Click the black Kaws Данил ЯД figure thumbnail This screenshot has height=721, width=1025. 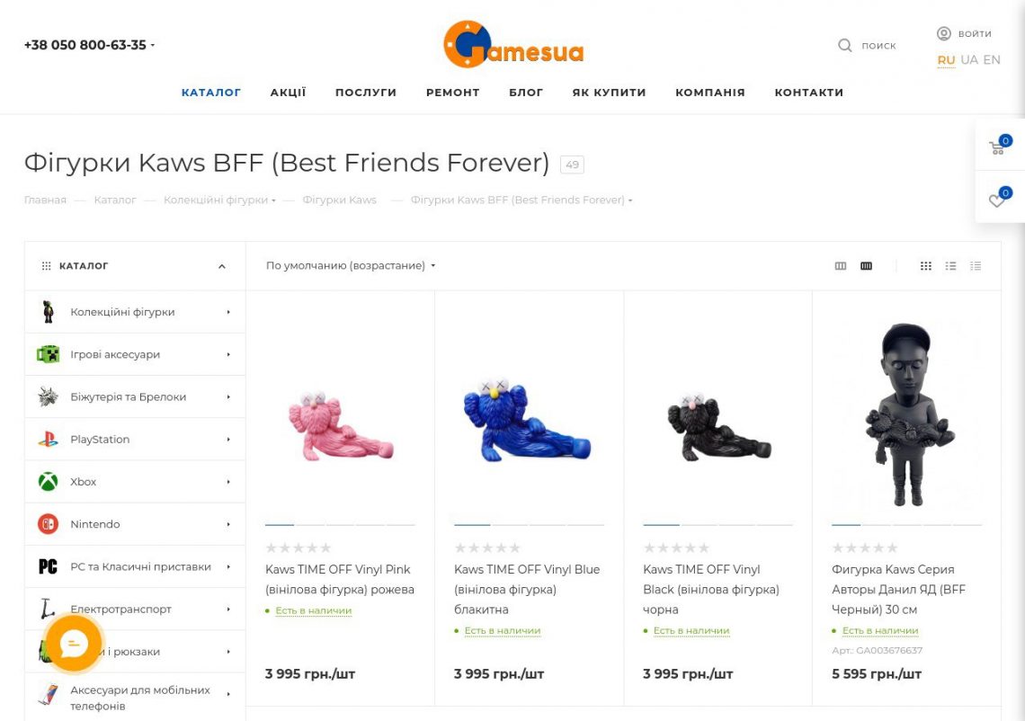(x=906, y=414)
